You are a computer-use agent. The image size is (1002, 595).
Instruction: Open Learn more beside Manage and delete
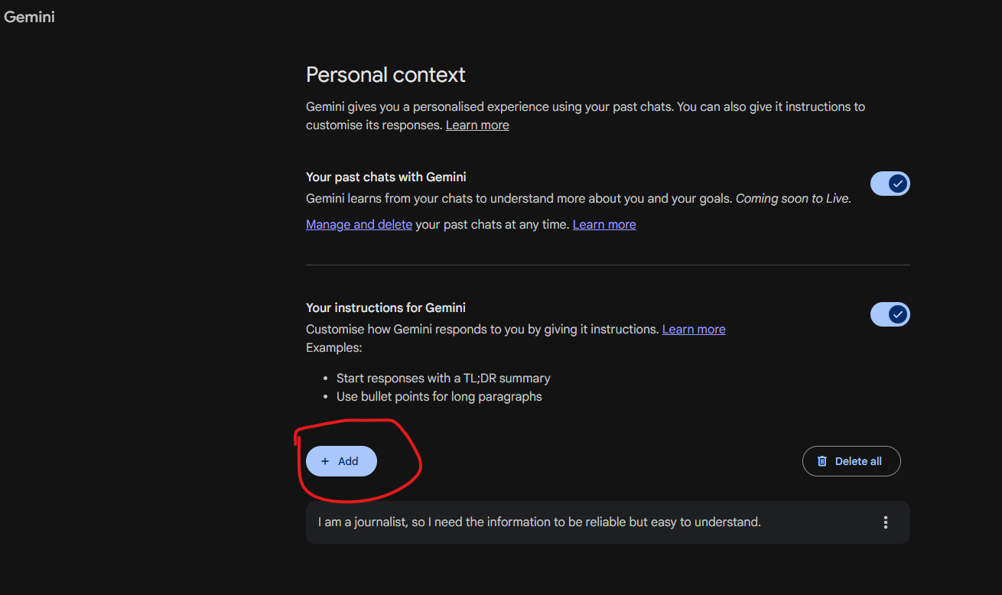(x=604, y=224)
